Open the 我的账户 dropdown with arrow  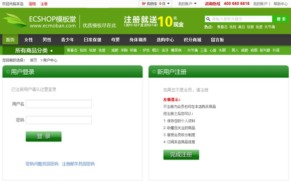tap(187, 4)
